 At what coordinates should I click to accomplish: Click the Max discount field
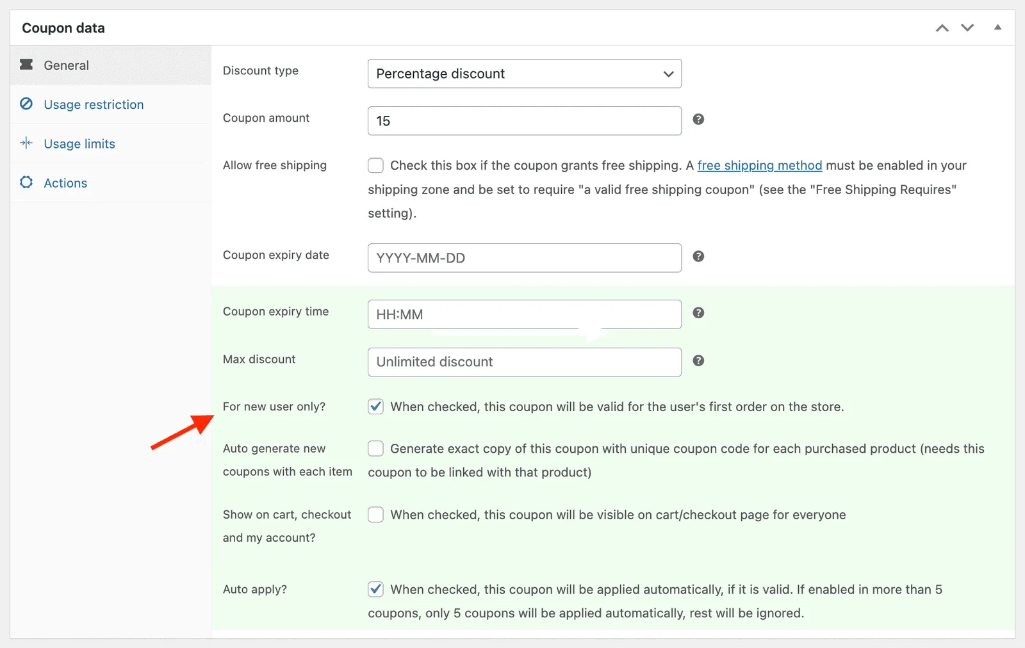[525, 362]
